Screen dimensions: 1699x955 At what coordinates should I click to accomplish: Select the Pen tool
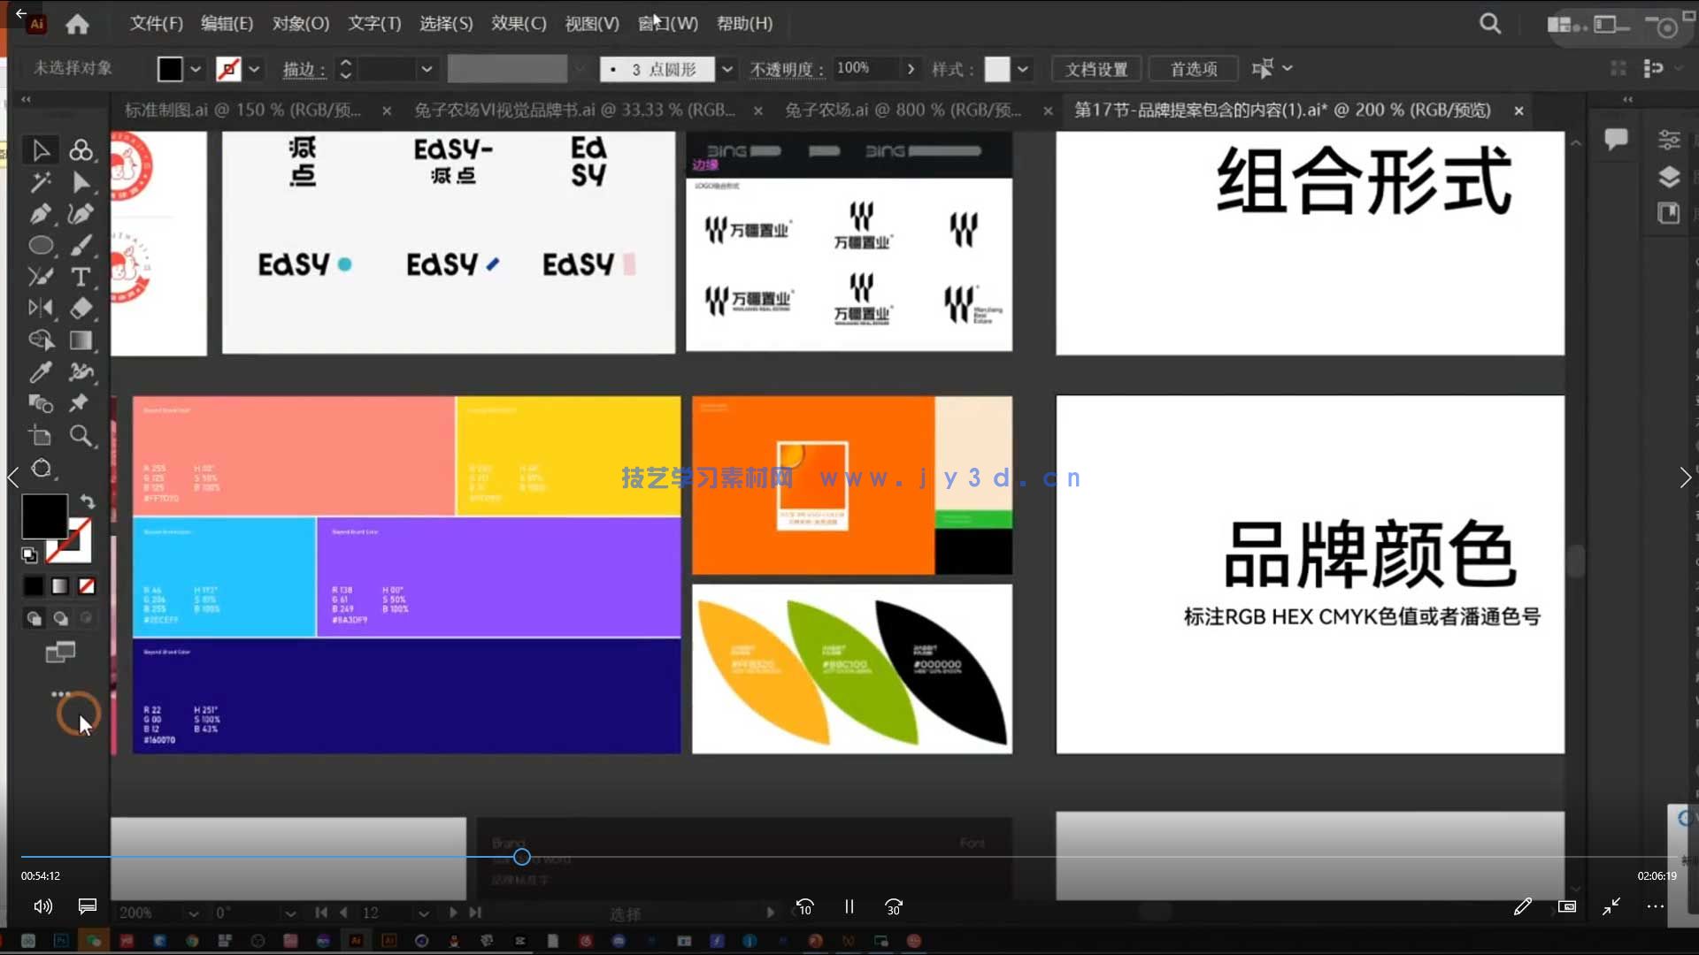40,214
